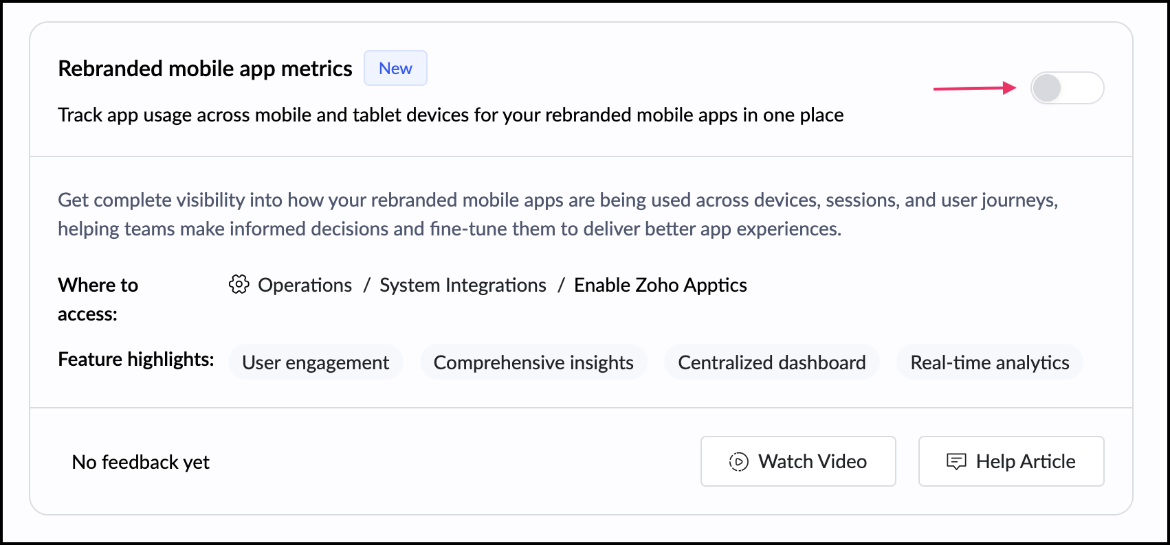Select the Centralized dashboard chip
This screenshot has width=1170, height=545.
(x=771, y=362)
